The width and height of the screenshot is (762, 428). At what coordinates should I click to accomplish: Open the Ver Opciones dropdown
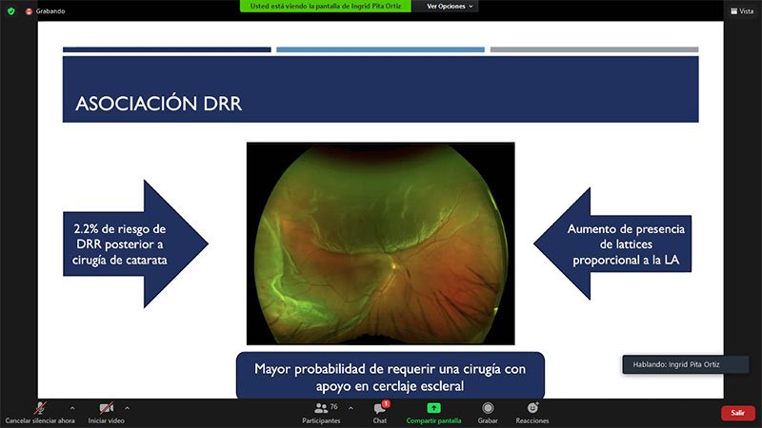[x=450, y=6]
